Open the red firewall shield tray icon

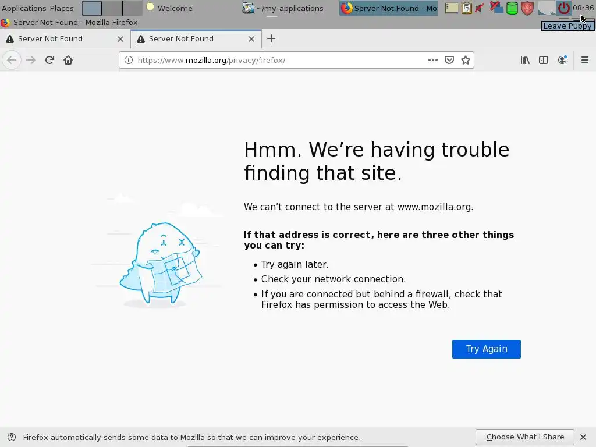click(x=527, y=8)
